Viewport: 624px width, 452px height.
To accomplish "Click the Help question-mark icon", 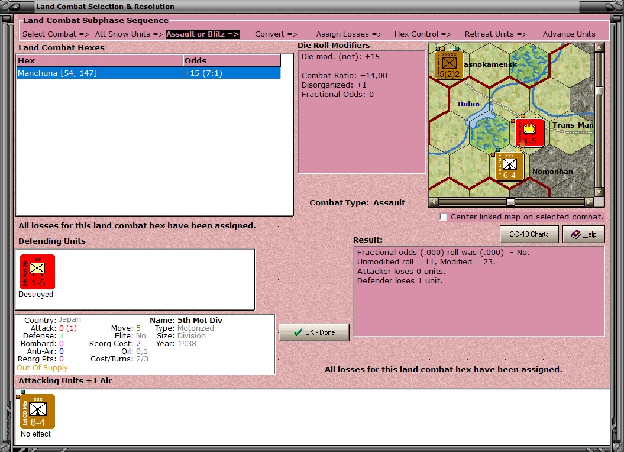I will pos(575,234).
